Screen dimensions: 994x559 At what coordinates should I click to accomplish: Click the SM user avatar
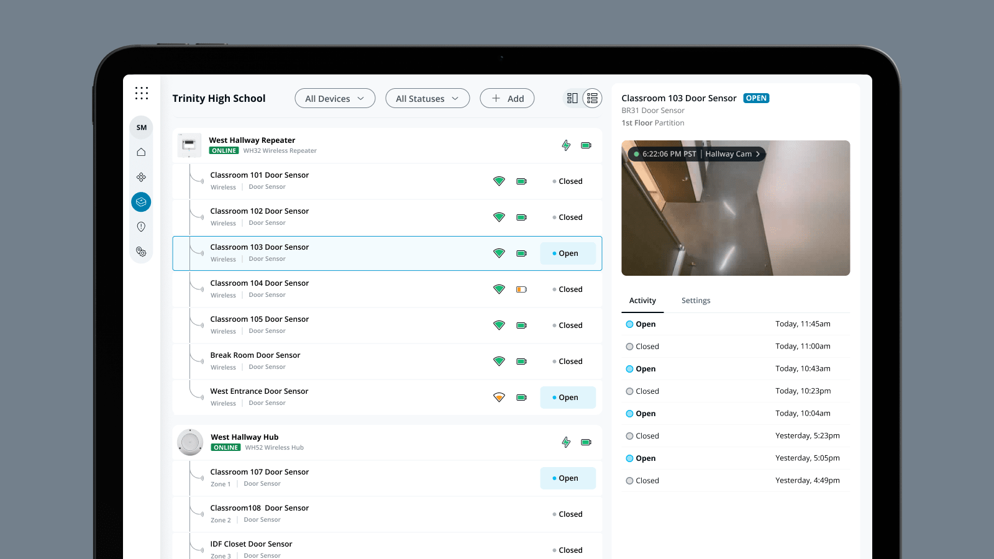coord(142,127)
